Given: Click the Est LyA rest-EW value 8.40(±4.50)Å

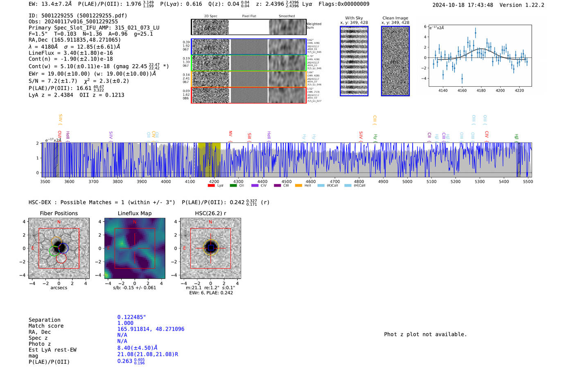Looking at the screenshot, I should click(x=138, y=348).
